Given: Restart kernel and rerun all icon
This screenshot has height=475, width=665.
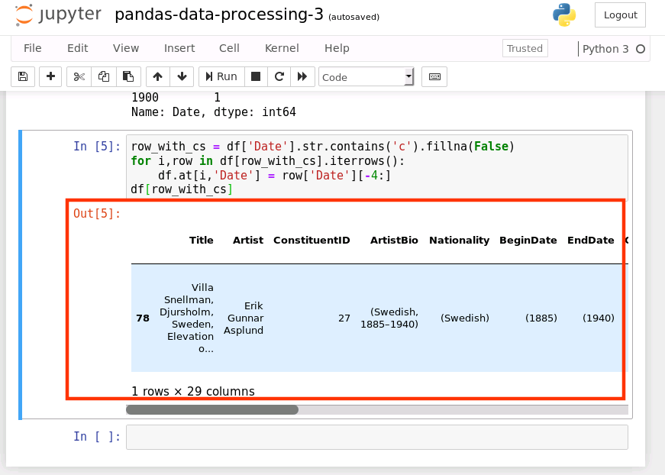Looking at the screenshot, I should tap(302, 77).
